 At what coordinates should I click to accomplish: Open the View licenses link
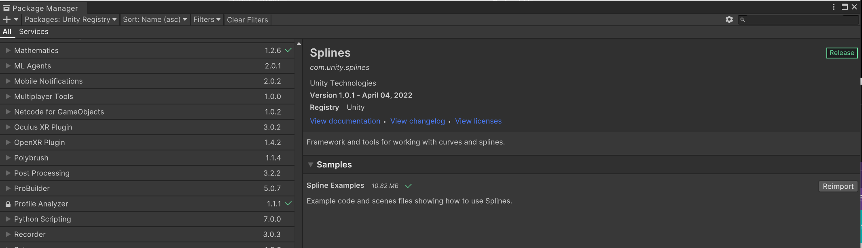[x=478, y=121]
